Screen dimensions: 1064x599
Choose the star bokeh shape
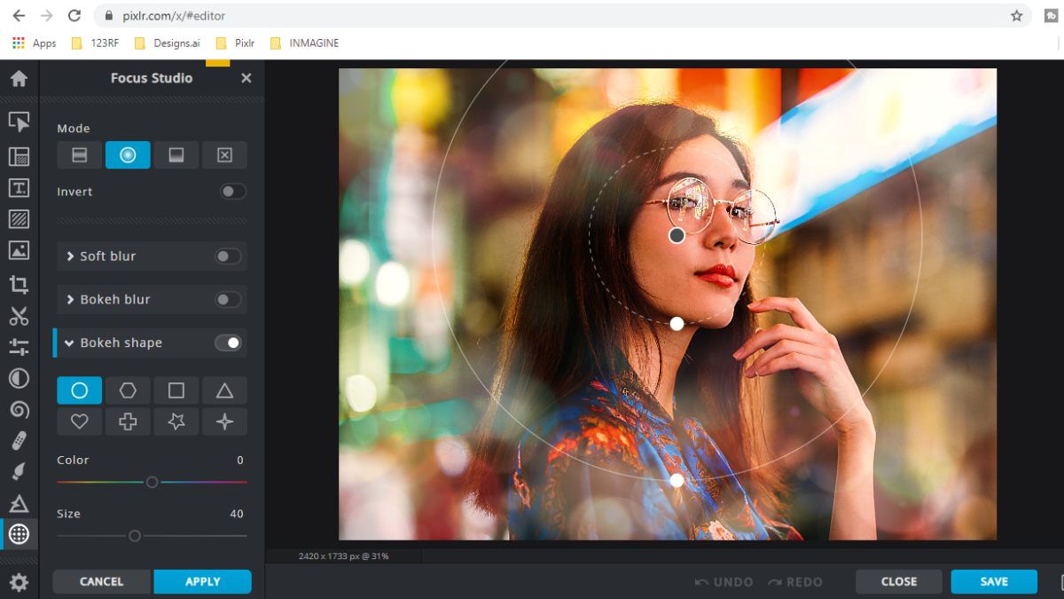pyautogui.click(x=176, y=422)
